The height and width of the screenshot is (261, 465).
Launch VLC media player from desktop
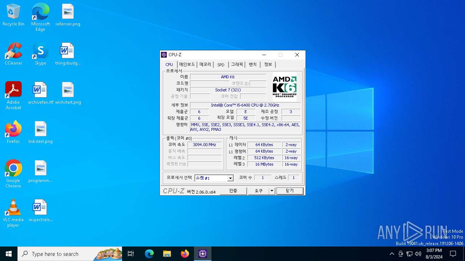tap(13, 213)
